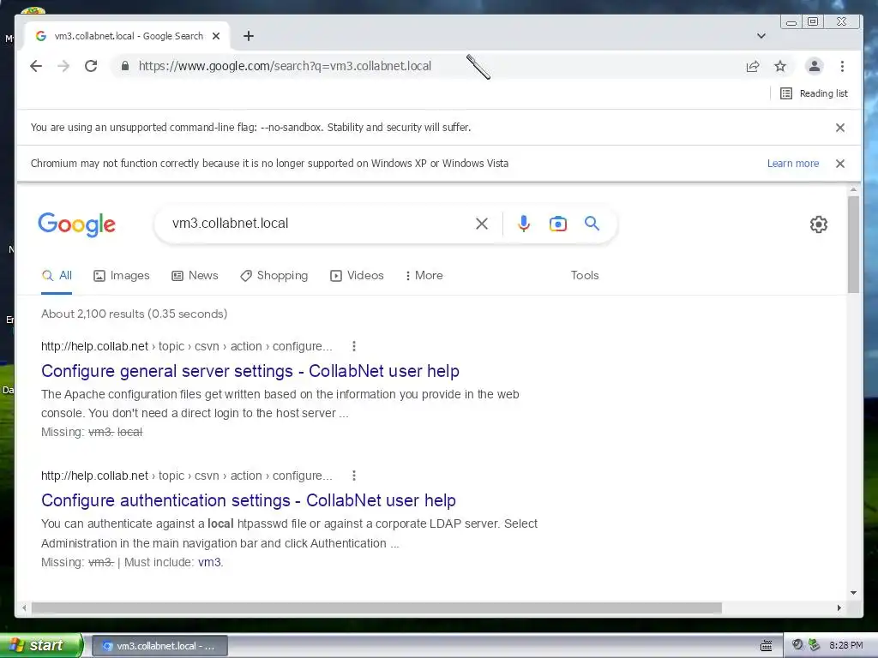Viewport: 878px width, 658px height.
Task: Switch to the Shopping tab
Action: pos(274,275)
